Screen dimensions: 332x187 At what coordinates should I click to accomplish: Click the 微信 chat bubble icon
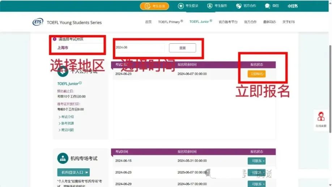[x=267, y=6]
